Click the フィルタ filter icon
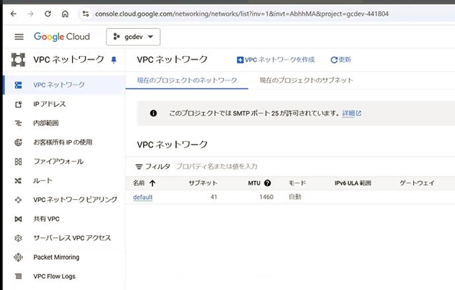 (139, 167)
